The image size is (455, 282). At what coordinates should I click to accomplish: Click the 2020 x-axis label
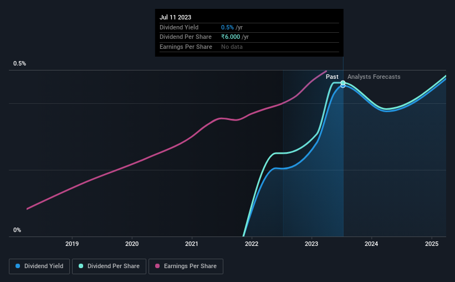132,244
